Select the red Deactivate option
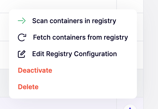This screenshot has height=109, width=158. click(x=35, y=70)
